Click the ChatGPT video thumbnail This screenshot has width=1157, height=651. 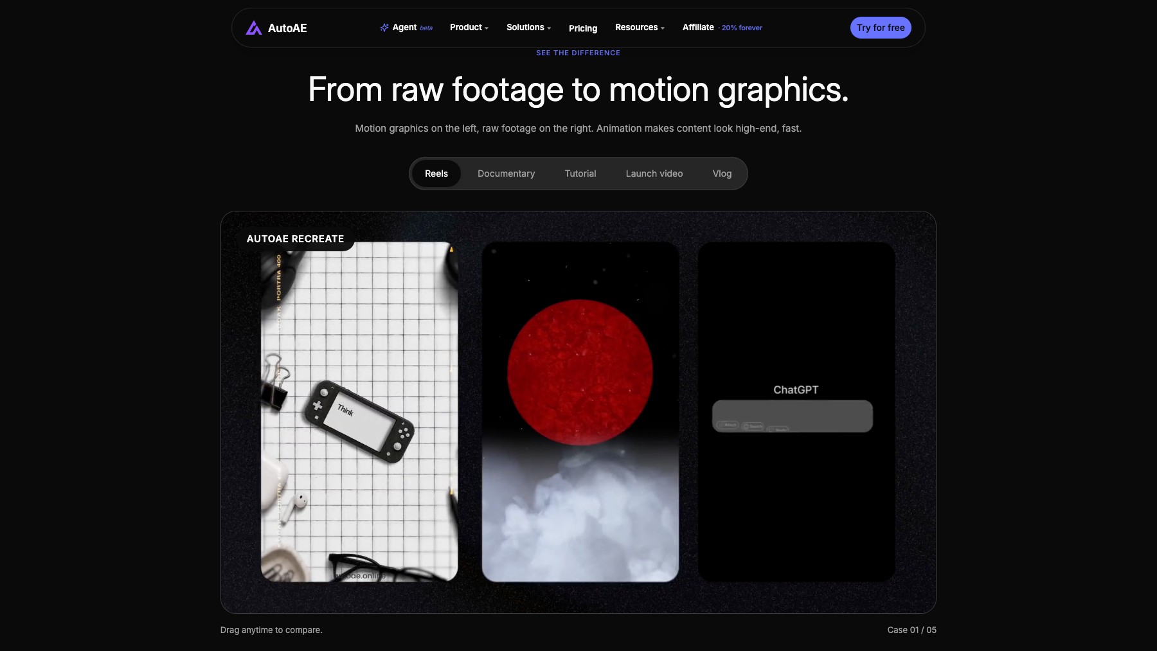pyautogui.click(x=796, y=412)
